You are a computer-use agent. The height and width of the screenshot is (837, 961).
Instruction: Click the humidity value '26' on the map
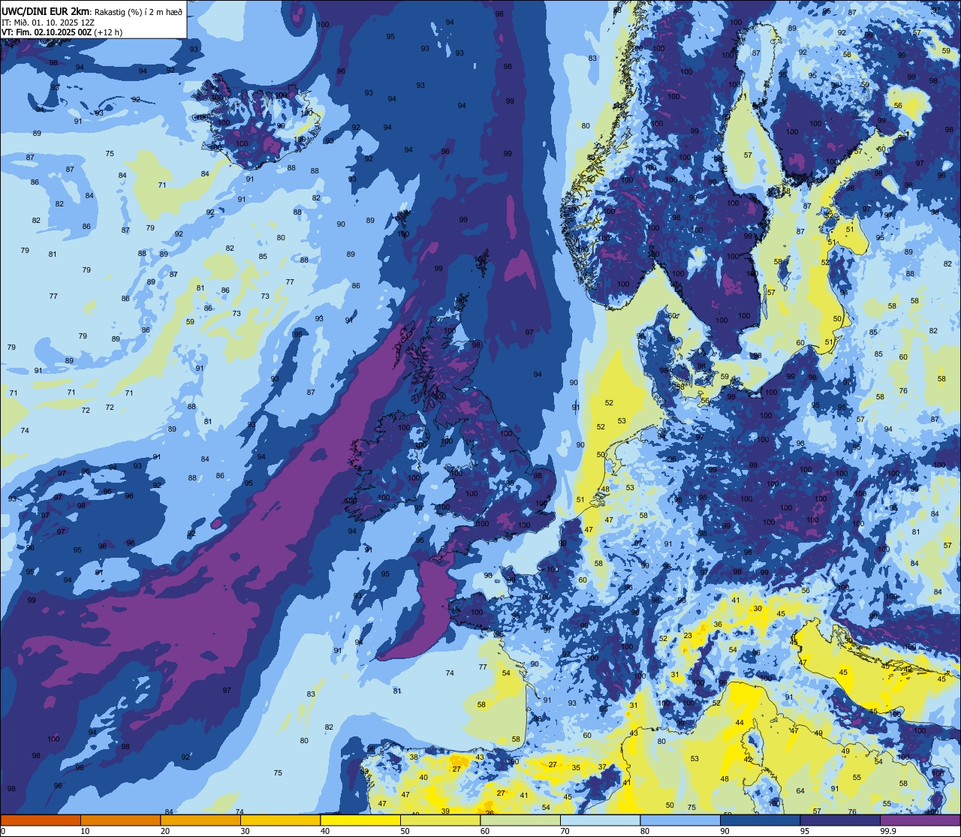(x=490, y=813)
